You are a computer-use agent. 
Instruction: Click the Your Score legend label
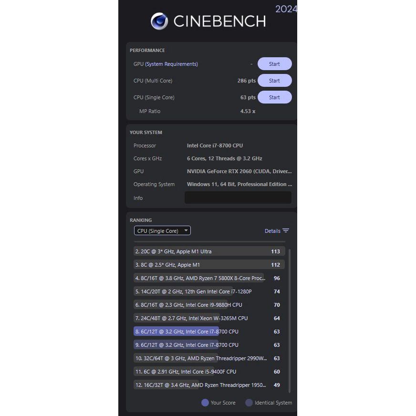[223, 403]
